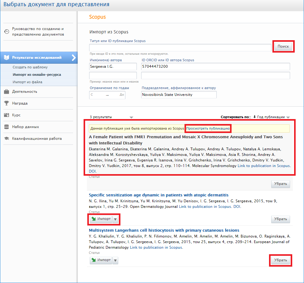Open import options arrow for Specific sensitization article

(x=115, y=219)
